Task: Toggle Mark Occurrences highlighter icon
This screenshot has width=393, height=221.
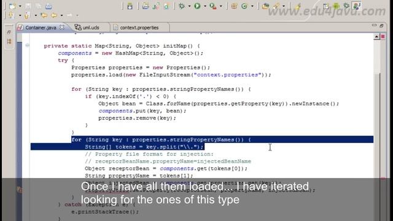Action: (x=297, y=6)
